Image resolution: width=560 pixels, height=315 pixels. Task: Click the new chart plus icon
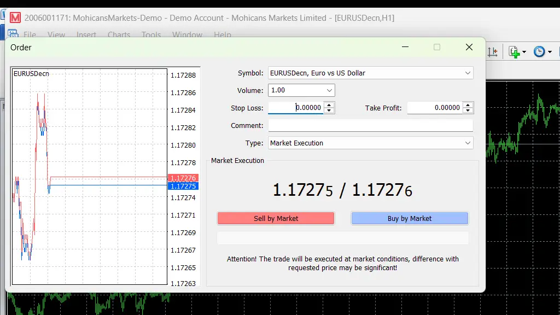pyautogui.click(x=514, y=52)
